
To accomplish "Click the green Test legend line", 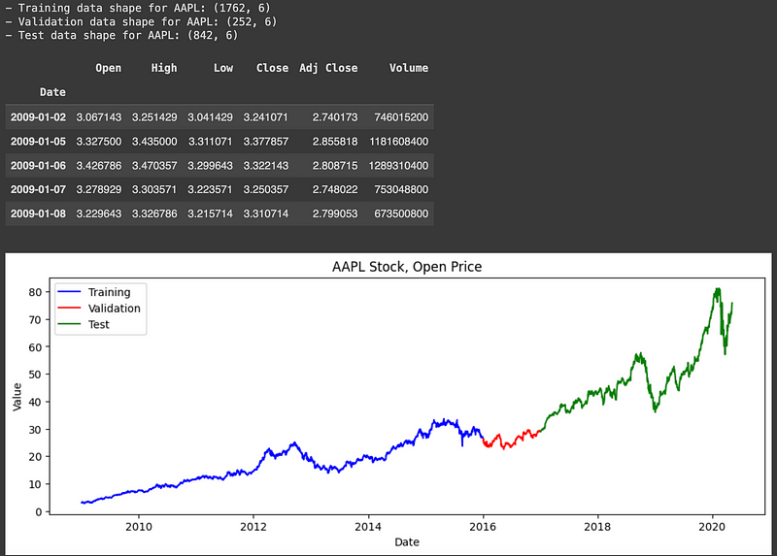I will [69, 324].
